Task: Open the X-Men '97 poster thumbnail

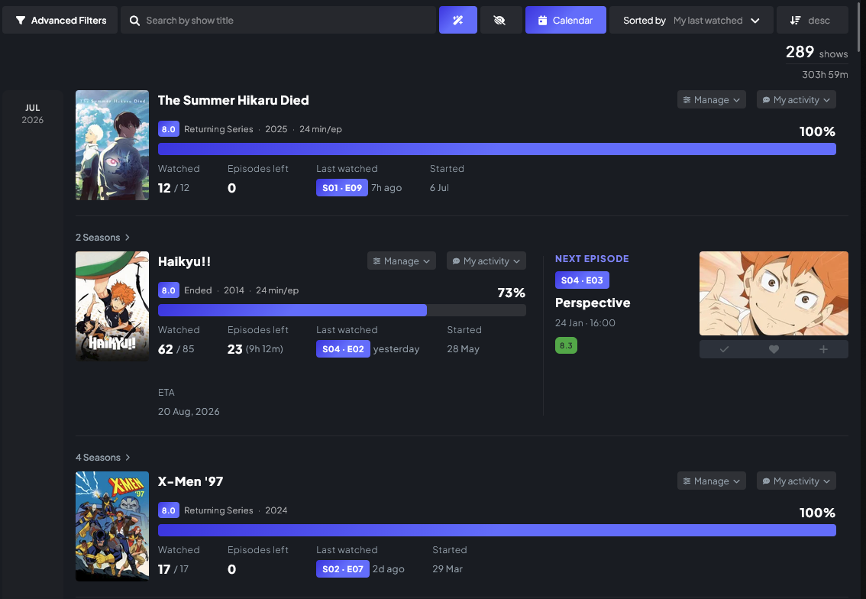Action: pos(112,526)
